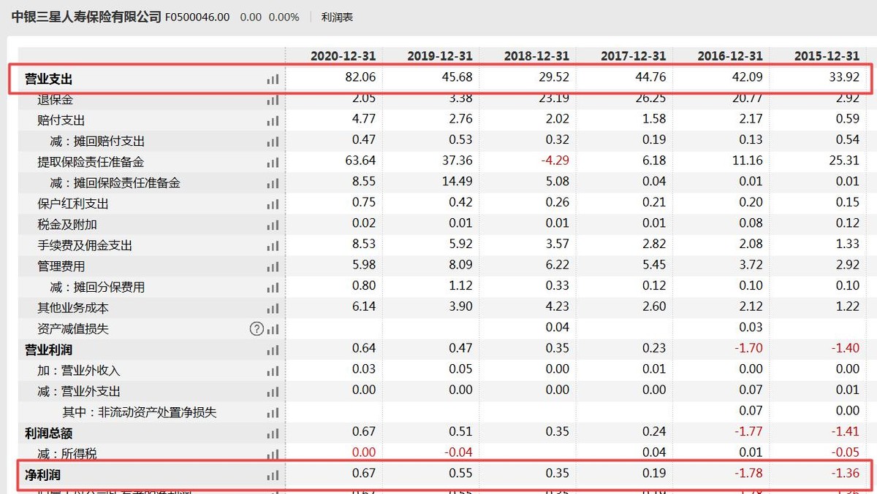The image size is (877, 494).
Task: Click 净利润 value -1.36 for 2015
Action: pos(846,474)
